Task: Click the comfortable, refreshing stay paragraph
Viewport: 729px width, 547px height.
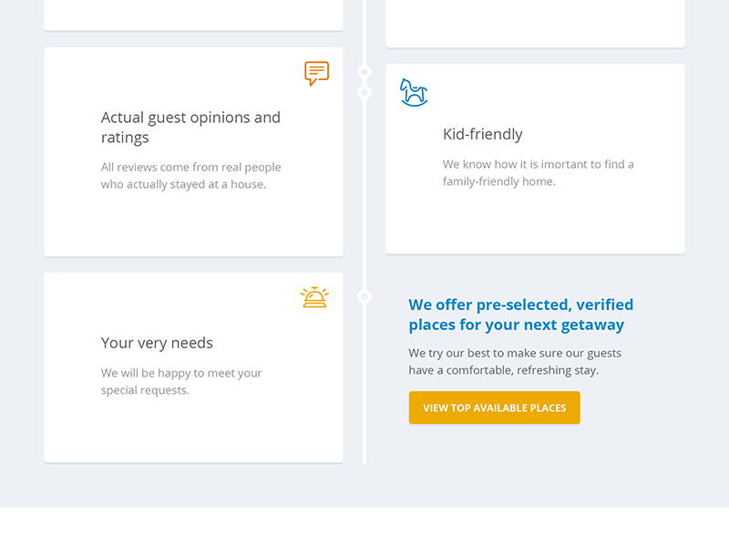Action: click(x=515, y=362)
